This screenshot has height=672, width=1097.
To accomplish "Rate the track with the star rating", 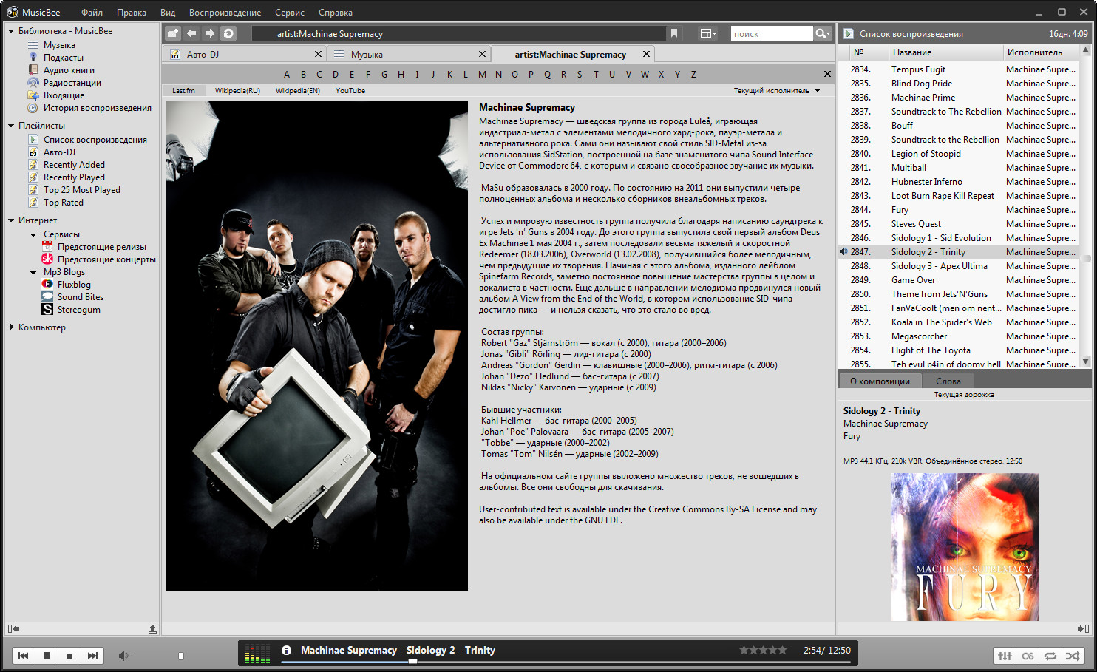I will click(763, 651).
